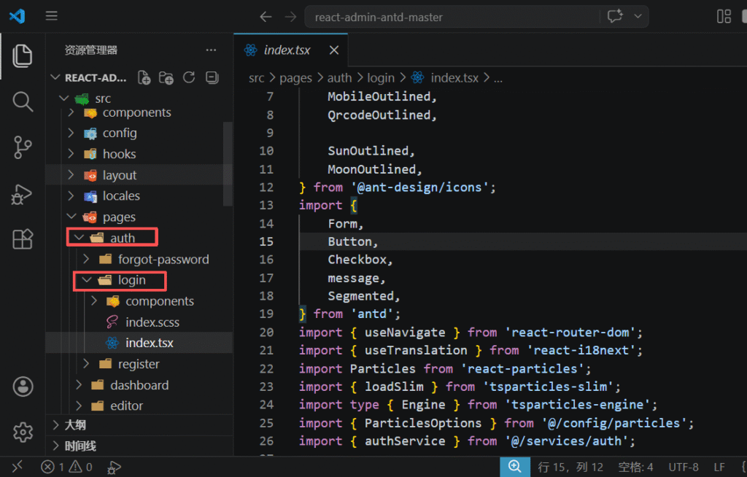
Task: Click the react-admin-antd-master search box
Action: coord(452,17)
